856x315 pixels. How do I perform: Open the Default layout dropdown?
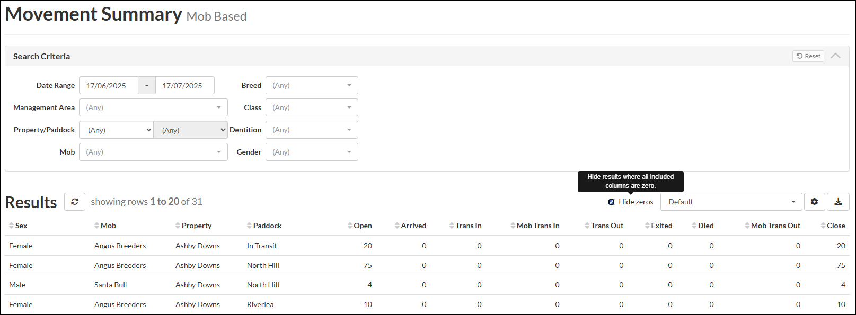(x=731, y=202)
